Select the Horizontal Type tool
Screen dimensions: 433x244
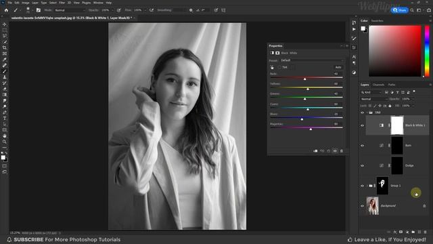tap(5, 118)
